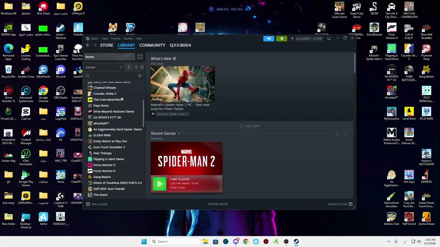Open the Spider-Man 2 news article link
The image size is (440, 247).
(180, 107)
